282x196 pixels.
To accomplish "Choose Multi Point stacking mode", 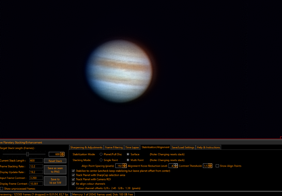I will (x=128, y=160).
